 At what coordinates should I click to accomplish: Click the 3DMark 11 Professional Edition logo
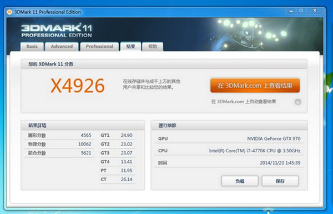[57, 31]
